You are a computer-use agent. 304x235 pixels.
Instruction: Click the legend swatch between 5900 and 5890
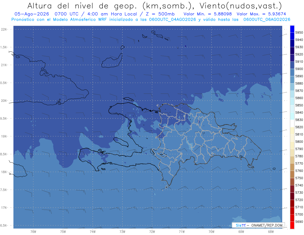(x=292, y=73)
